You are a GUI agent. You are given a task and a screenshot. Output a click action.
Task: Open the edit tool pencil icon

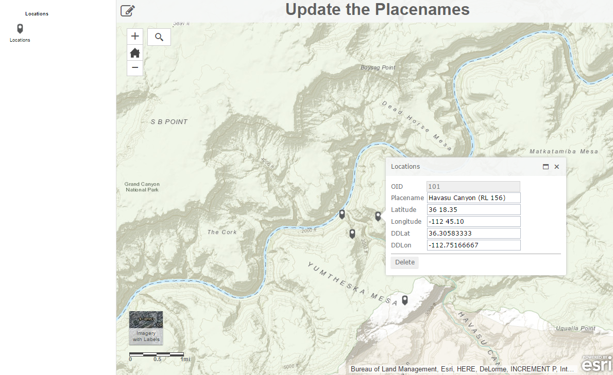point(127,10)
